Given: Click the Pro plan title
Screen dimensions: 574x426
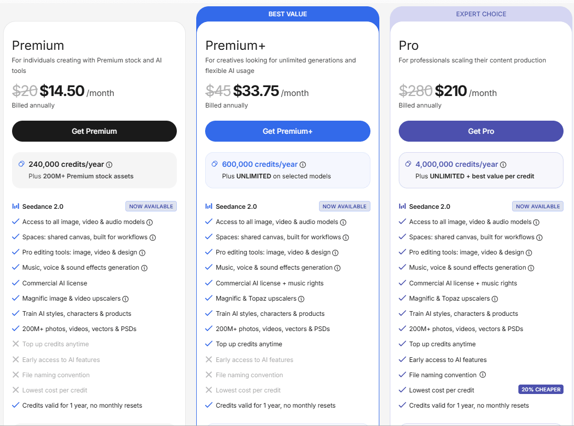Looking at the screenshot, I should (x=409, y=46).
